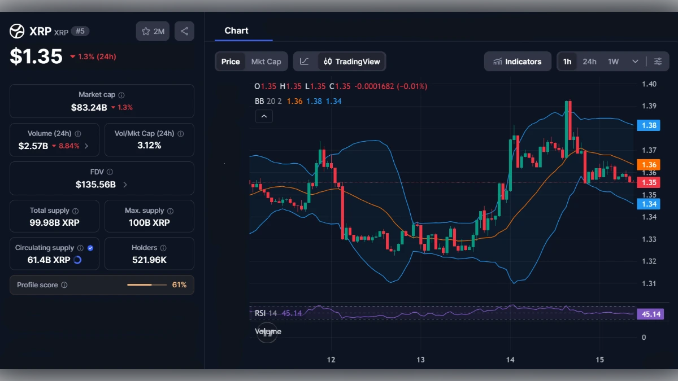Switch timeframe to 1W
Image resolution: width=678 pixels, height=381 pixels.
point(612,61)
